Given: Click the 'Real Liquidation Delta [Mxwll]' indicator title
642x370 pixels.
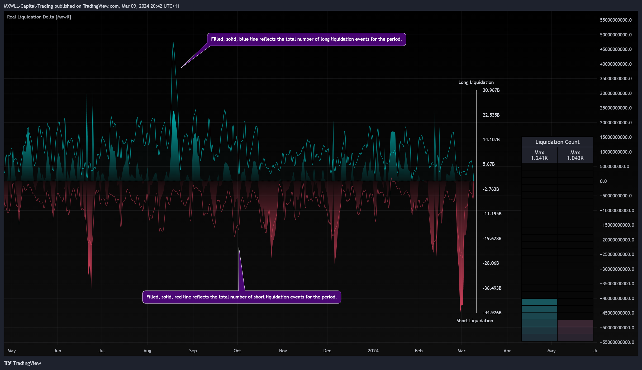Looking at the screenshot, I should tap(39, 17).
